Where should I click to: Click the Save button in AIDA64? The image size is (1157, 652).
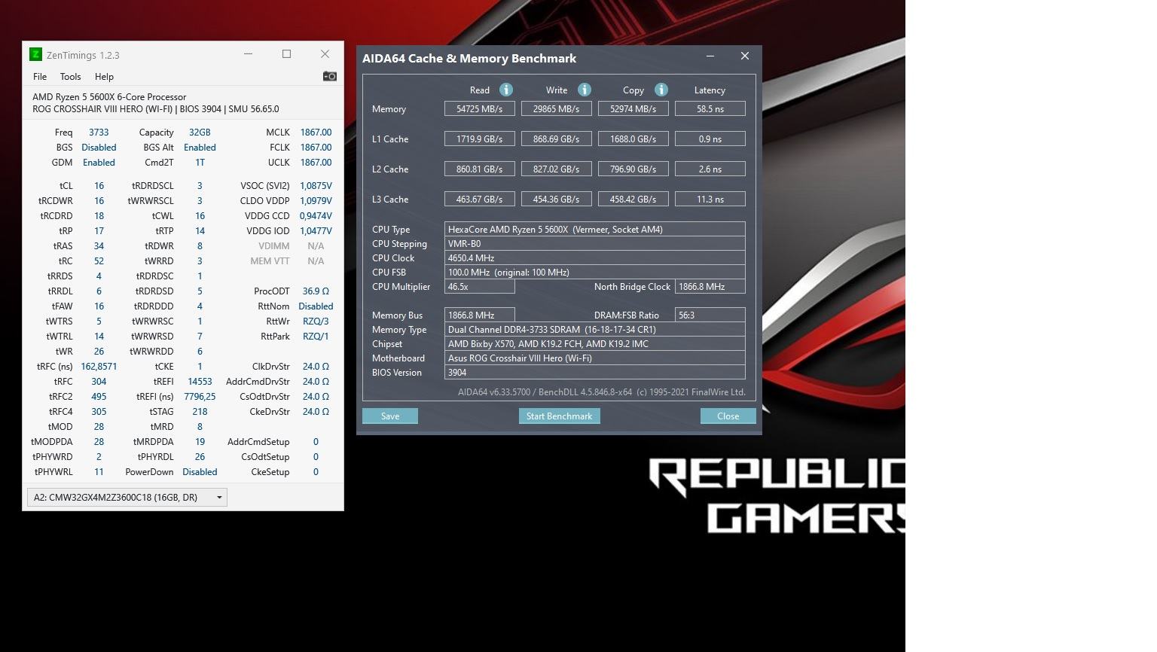coord(390,416)
